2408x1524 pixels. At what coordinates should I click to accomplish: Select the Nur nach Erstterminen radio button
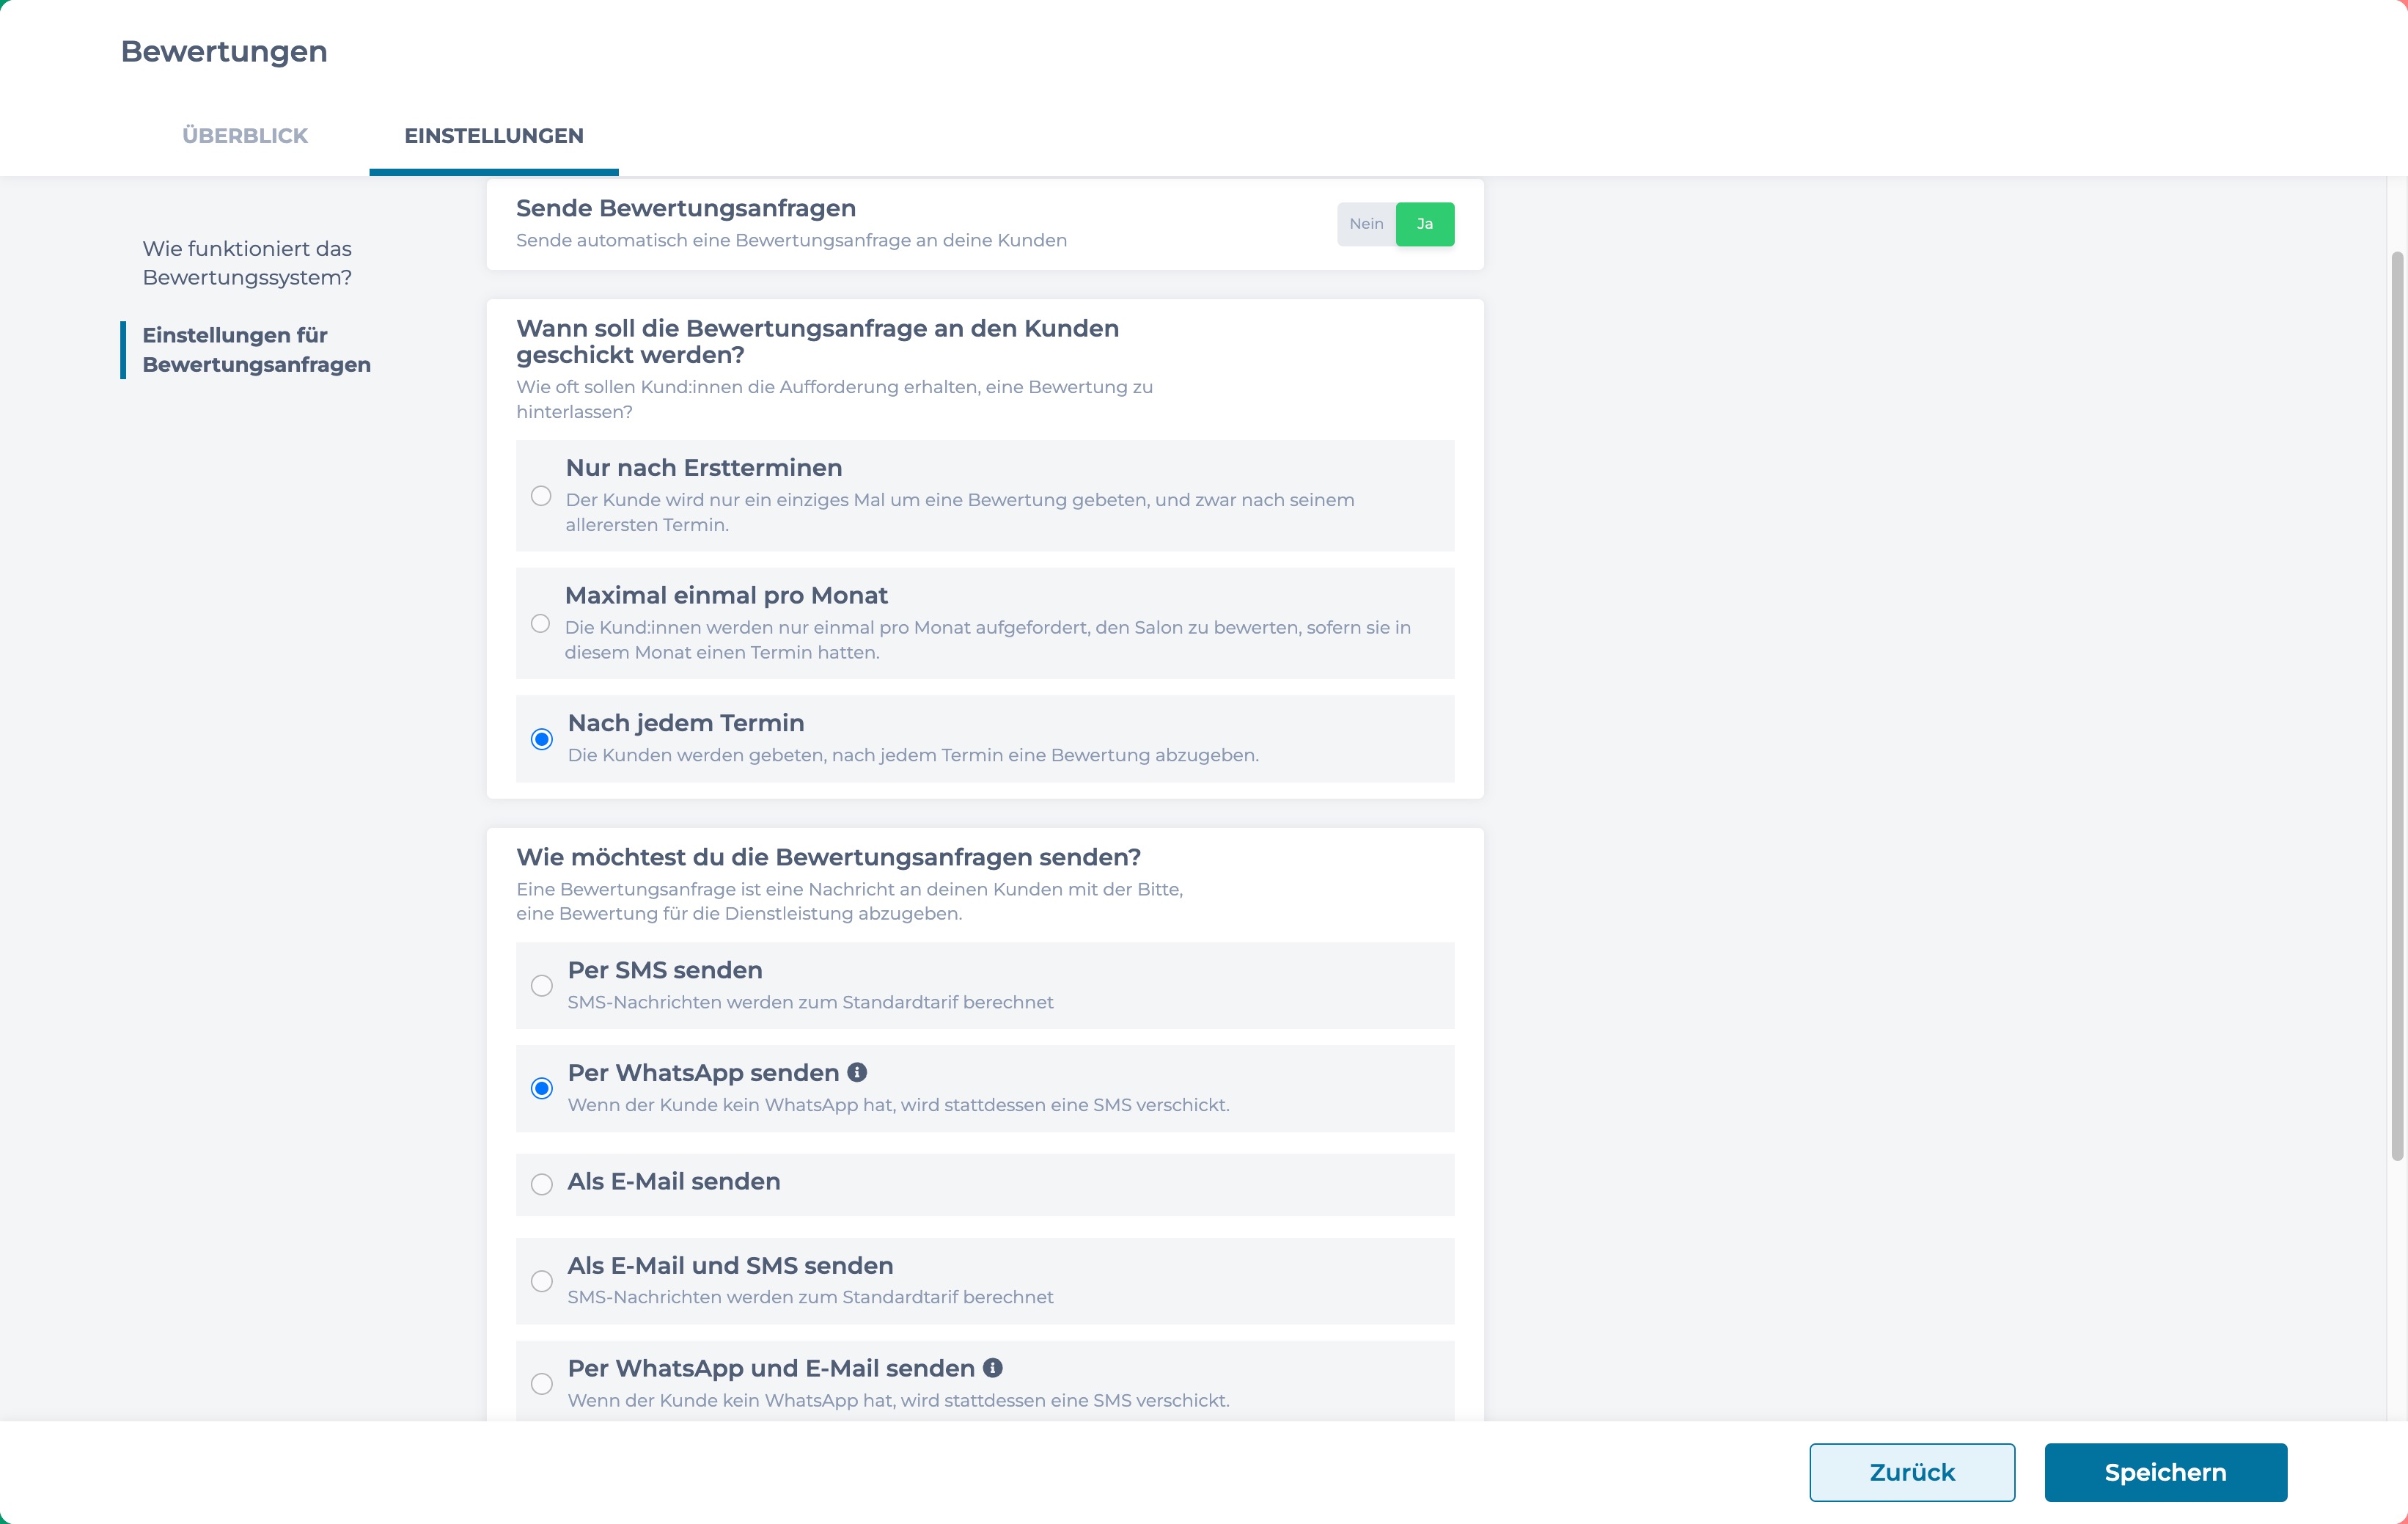[x=541, y=496]
